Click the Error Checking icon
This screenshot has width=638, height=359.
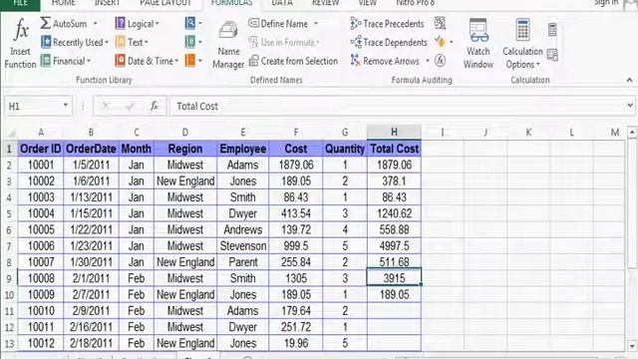pyautogui.click(x=440, y=42)
